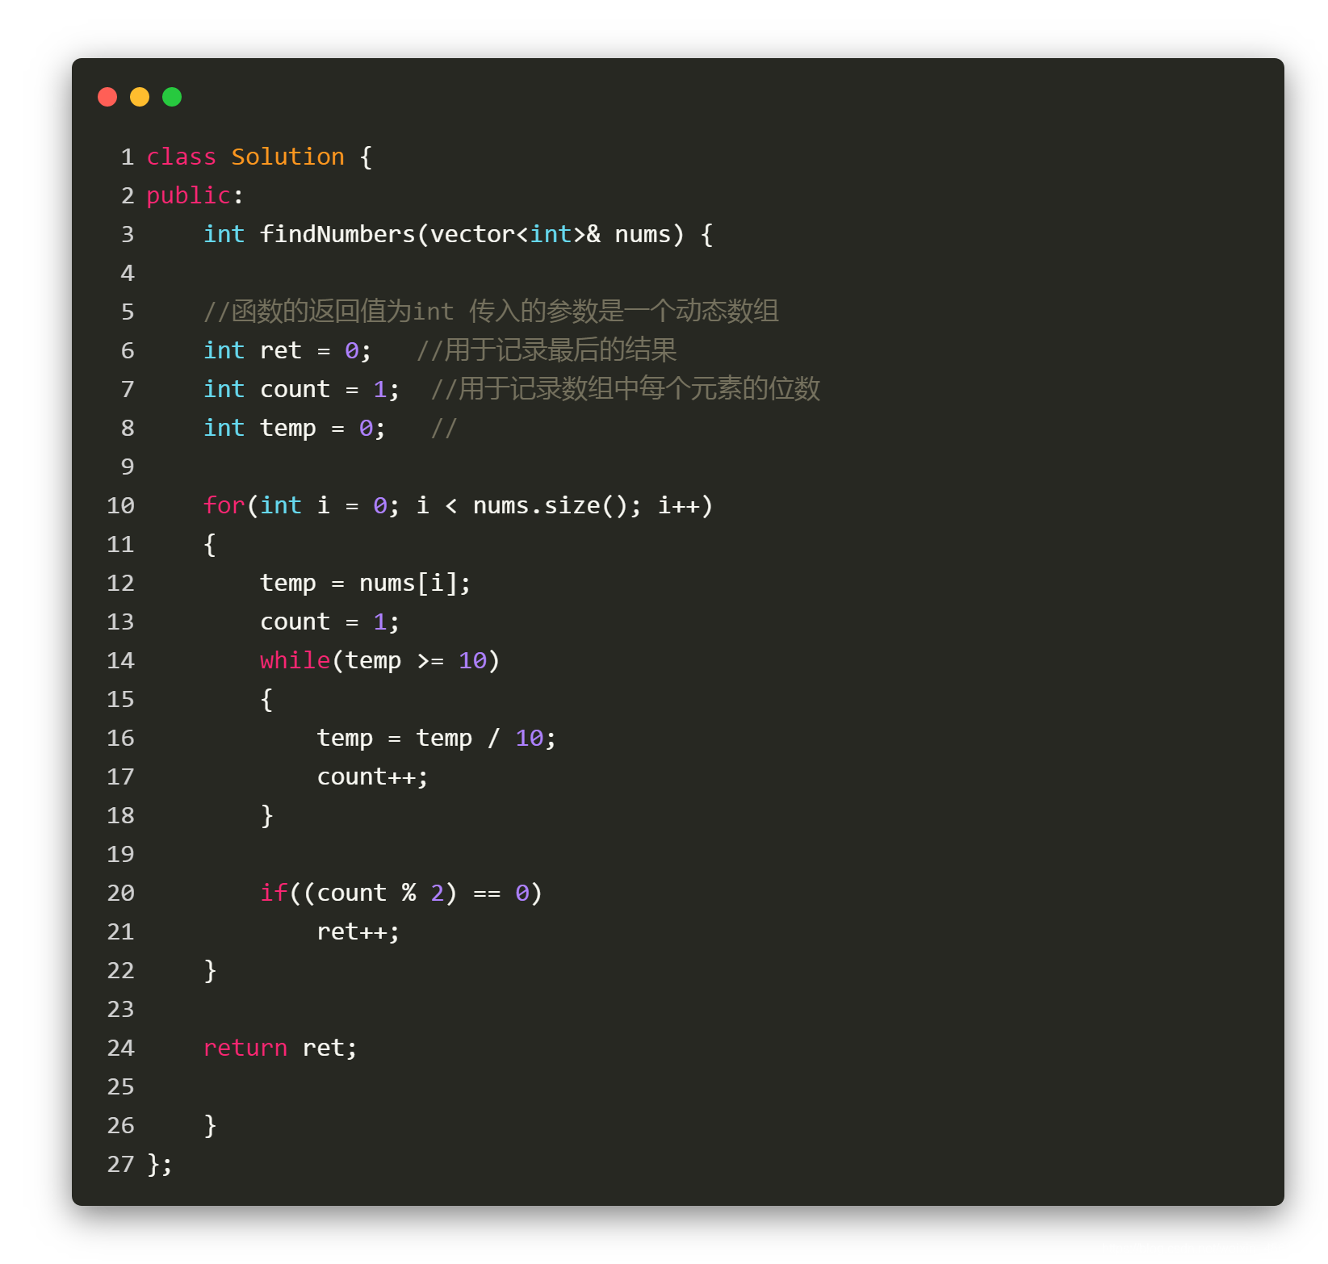Screen dimensions: 1328x1264
Task: Click the 'return' keyword on line 24
Action: tap(245, 1048)
